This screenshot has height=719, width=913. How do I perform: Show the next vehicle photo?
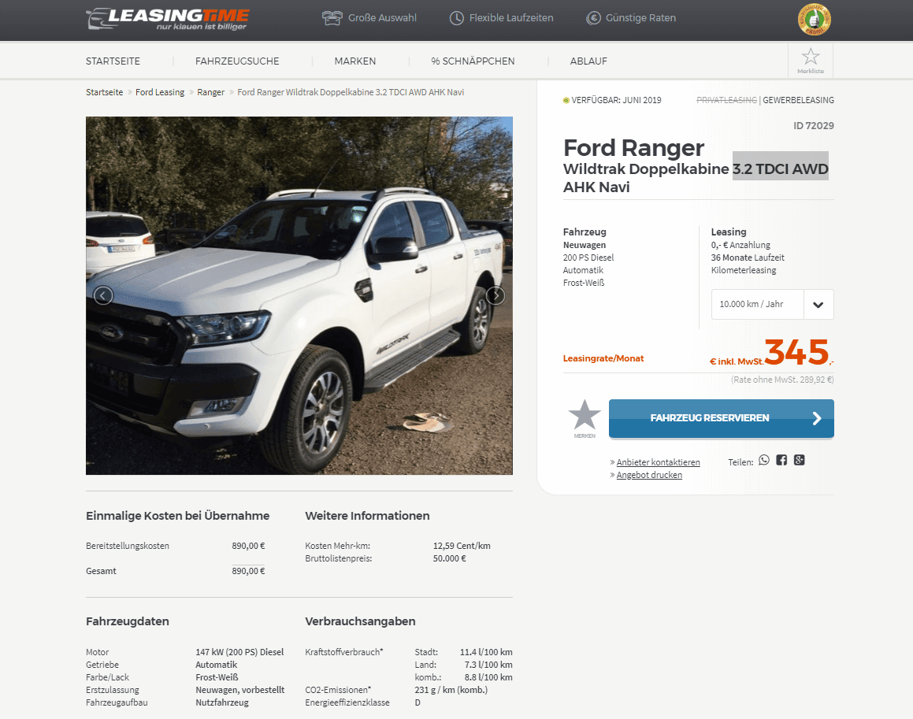[495, 296]
